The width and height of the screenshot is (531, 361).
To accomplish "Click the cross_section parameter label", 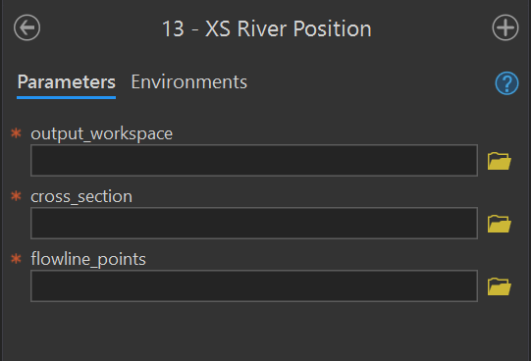I will click(81, 196).
